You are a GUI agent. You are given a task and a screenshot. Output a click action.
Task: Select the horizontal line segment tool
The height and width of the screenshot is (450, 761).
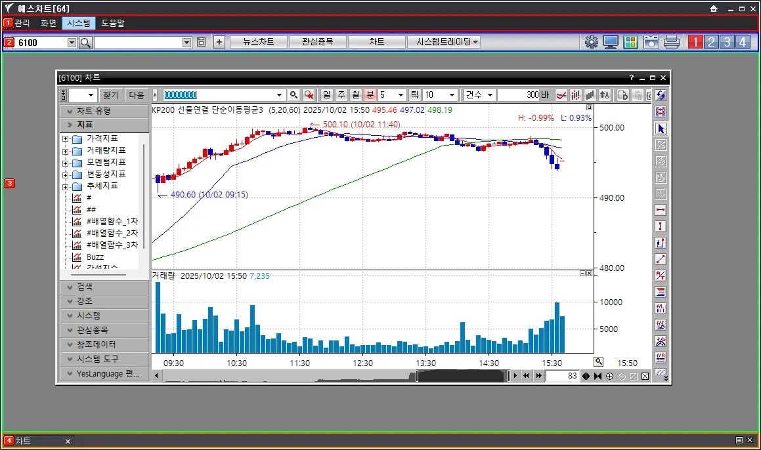pyautogui.click(x=661, y=210)
